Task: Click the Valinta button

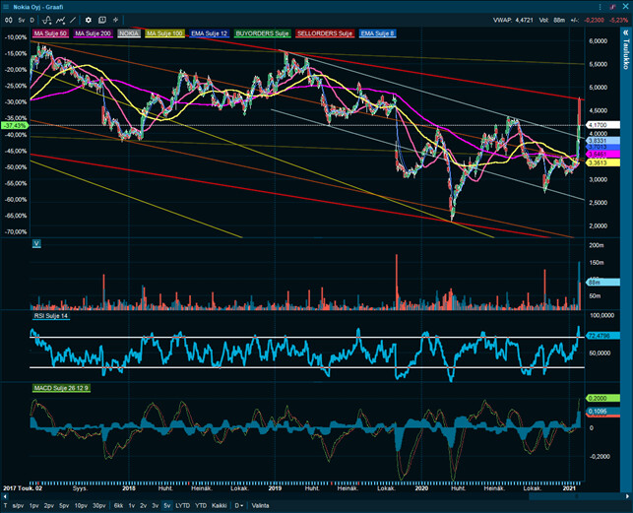Action: pos(261,505)
